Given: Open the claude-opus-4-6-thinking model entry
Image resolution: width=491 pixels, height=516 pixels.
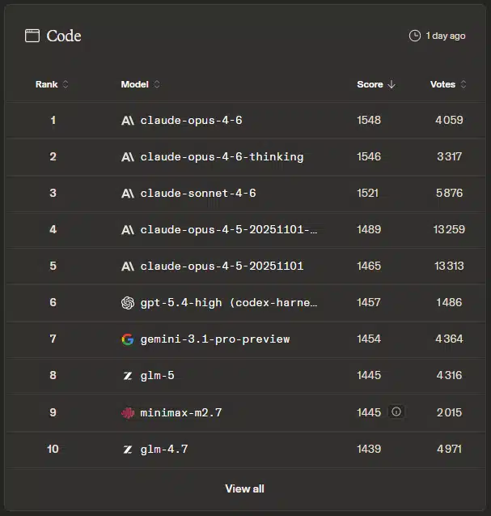Looking at the screenshot, I should [x=222, y=157].
